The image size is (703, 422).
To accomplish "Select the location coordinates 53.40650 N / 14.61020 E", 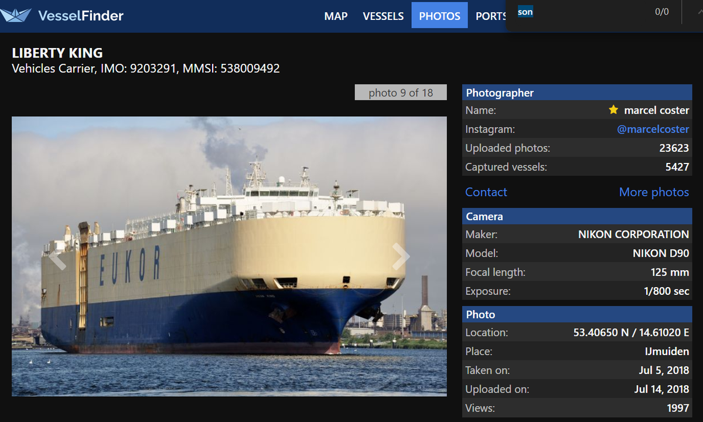I will click(631, 333).
